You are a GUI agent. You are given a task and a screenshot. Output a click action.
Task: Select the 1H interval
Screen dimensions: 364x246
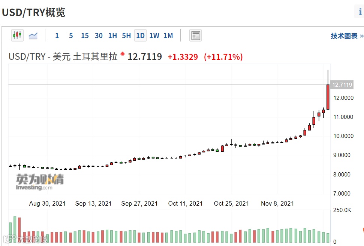(112, 36)
